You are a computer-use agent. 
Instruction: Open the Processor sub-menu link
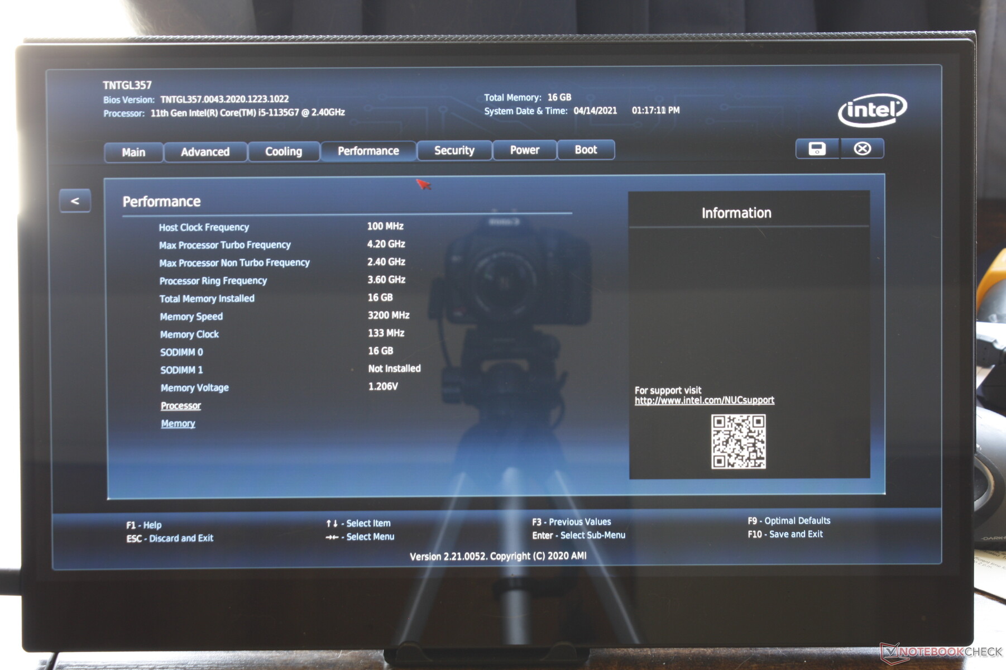pos(181,406)
